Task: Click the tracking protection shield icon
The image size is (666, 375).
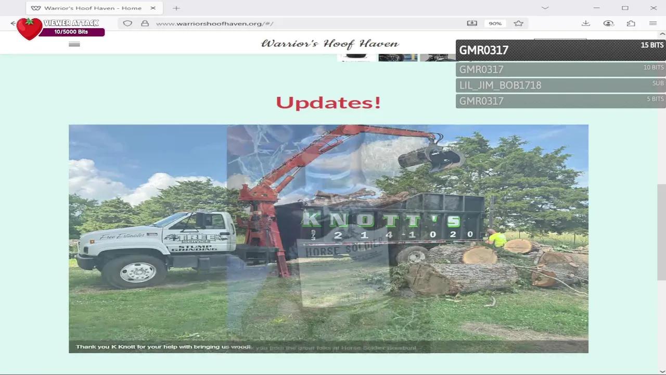Action: 127,23
